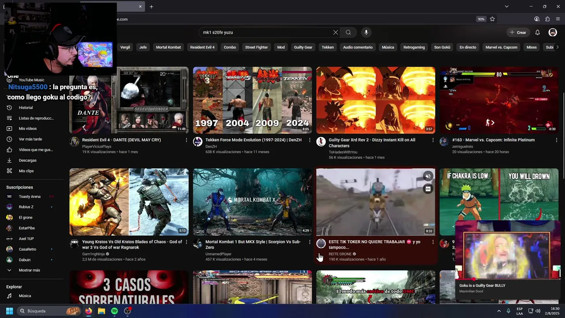Open Young Kratos Vs Old Kratos video title
The height and width of the screenshot is (318, 565).
click(x=132, y=245)
